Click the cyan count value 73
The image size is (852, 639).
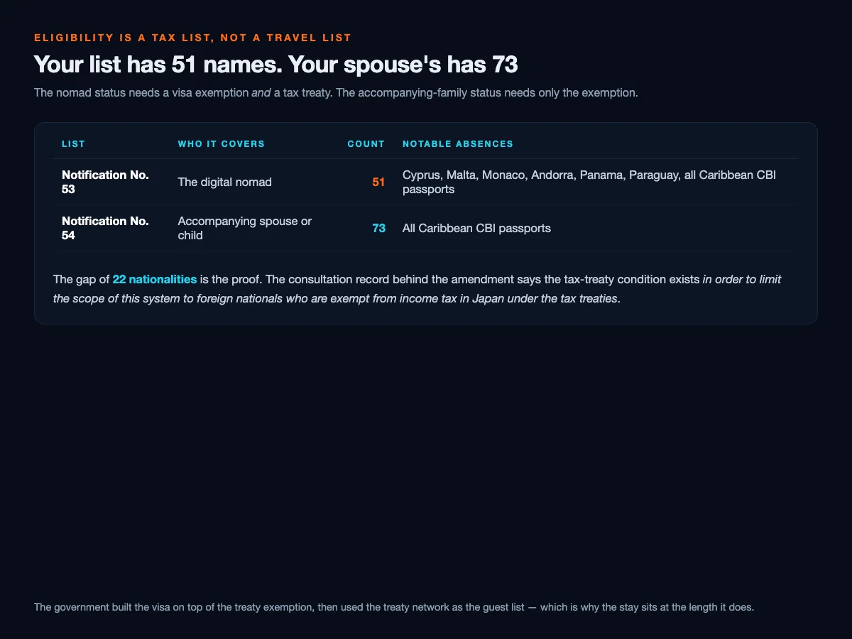click(x=378, y=228)
